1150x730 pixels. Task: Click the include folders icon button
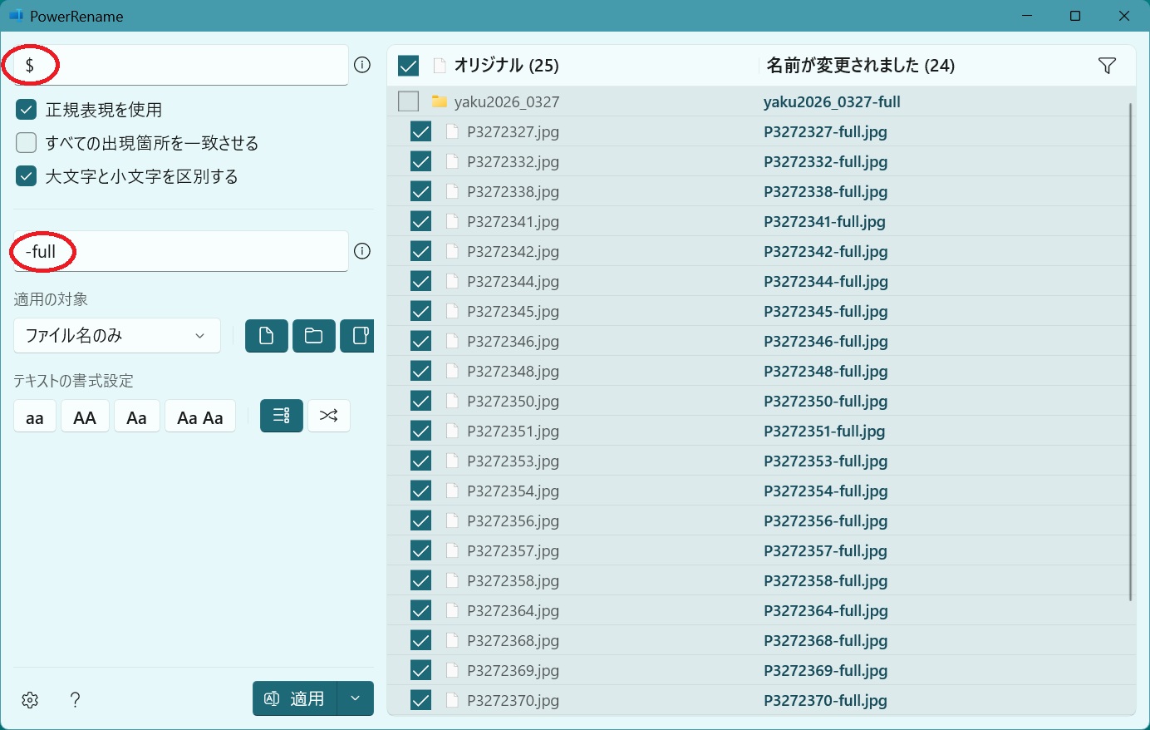(x=313, y=336)
